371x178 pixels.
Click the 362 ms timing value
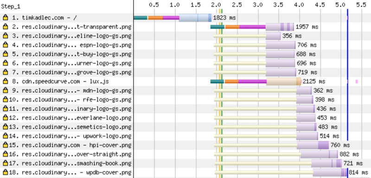coord(323,90)
